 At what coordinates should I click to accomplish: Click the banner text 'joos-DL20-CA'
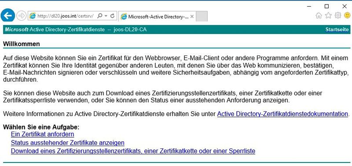[130, 30]
